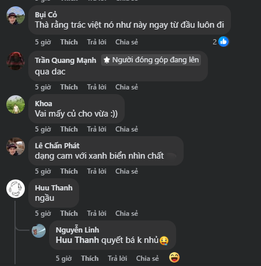Click Khoa's profile avatar
The width and height of the screenshot is (261, 266).
pyautogui.click(x=16, y=104)
